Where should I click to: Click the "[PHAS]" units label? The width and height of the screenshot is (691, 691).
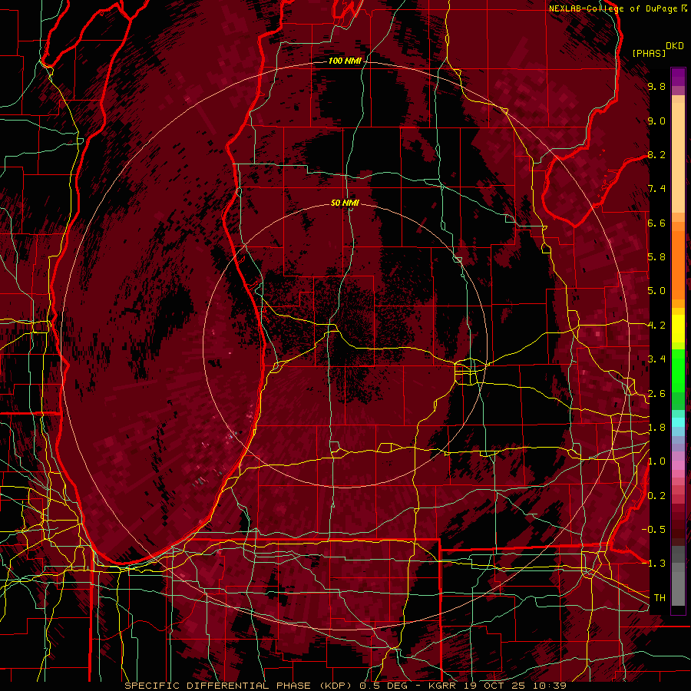pos(649,53)
